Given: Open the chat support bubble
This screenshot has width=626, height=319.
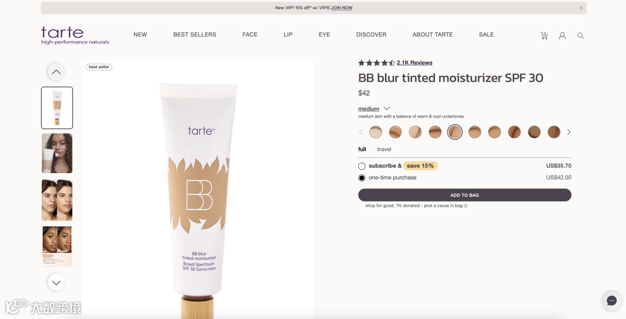Looking at the screenshot, I should tap(612, 300).
